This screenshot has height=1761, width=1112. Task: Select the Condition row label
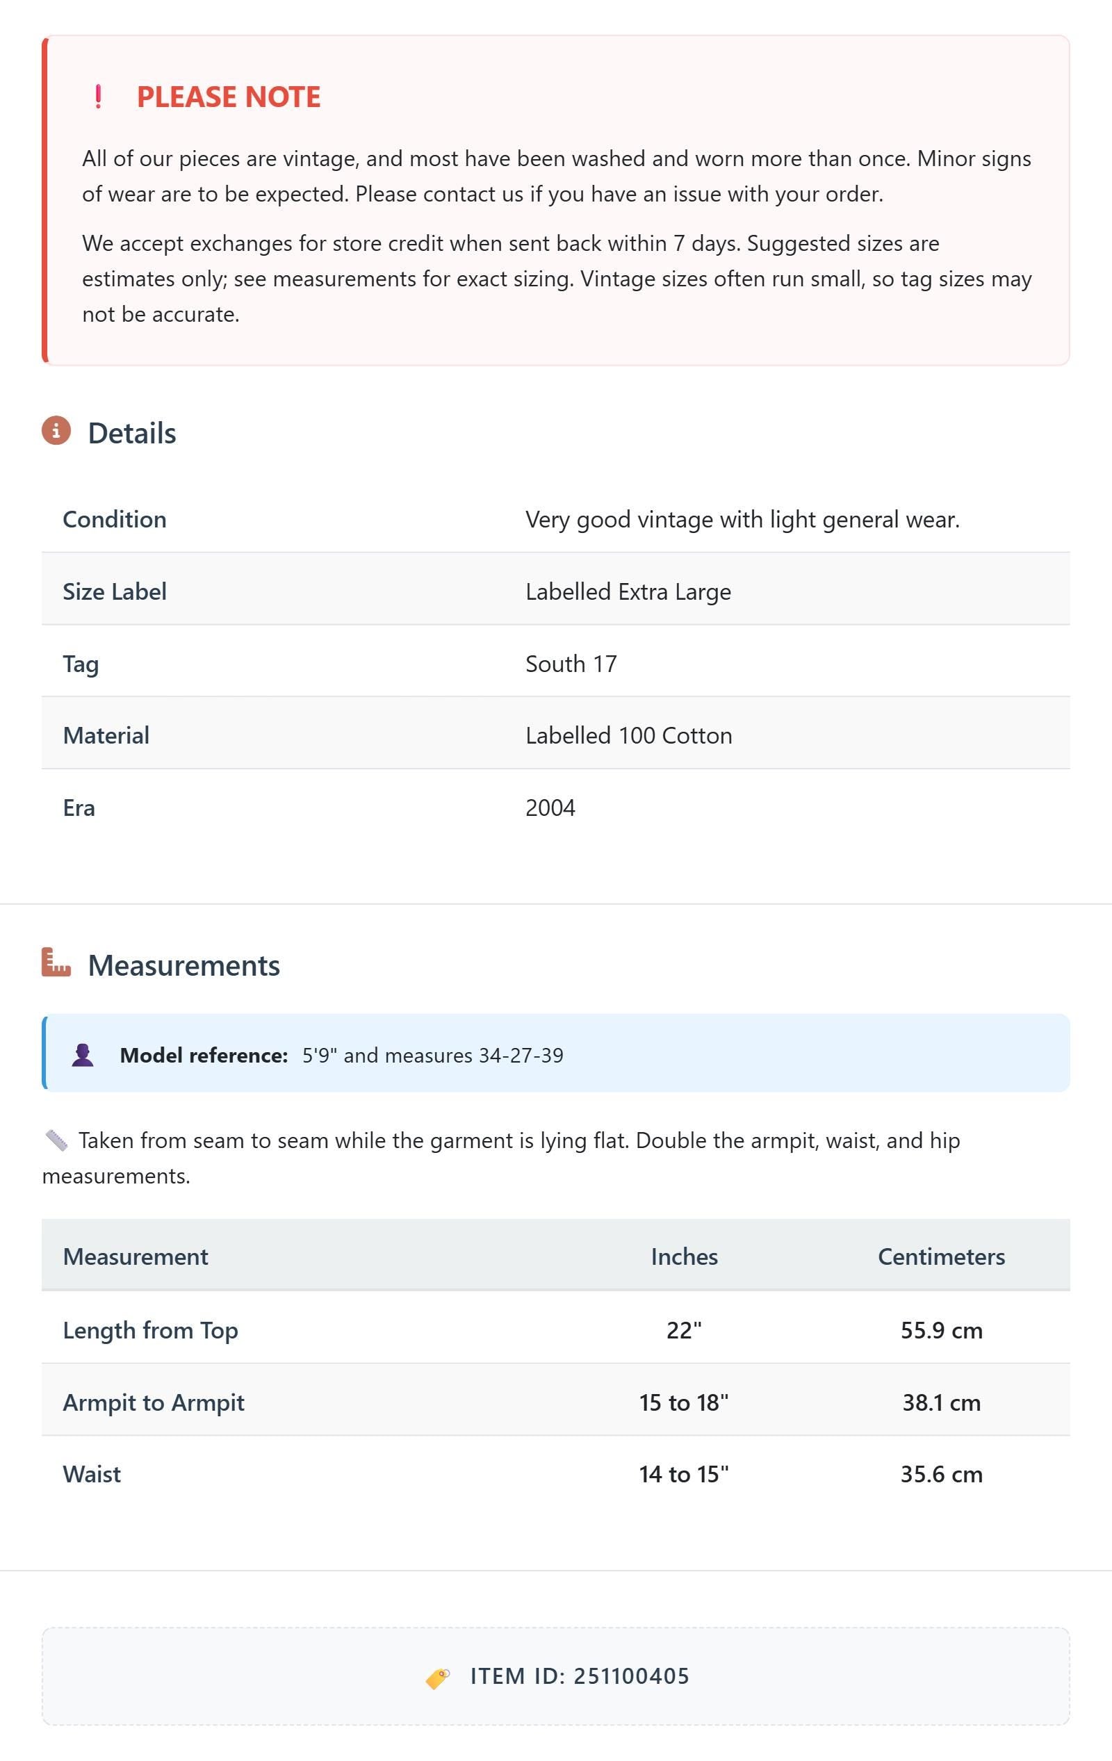[x=115, y=519]
